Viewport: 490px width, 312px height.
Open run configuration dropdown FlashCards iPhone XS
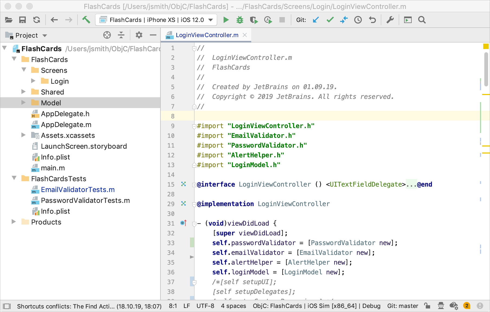pyautogui.click(x=156, y=20)
